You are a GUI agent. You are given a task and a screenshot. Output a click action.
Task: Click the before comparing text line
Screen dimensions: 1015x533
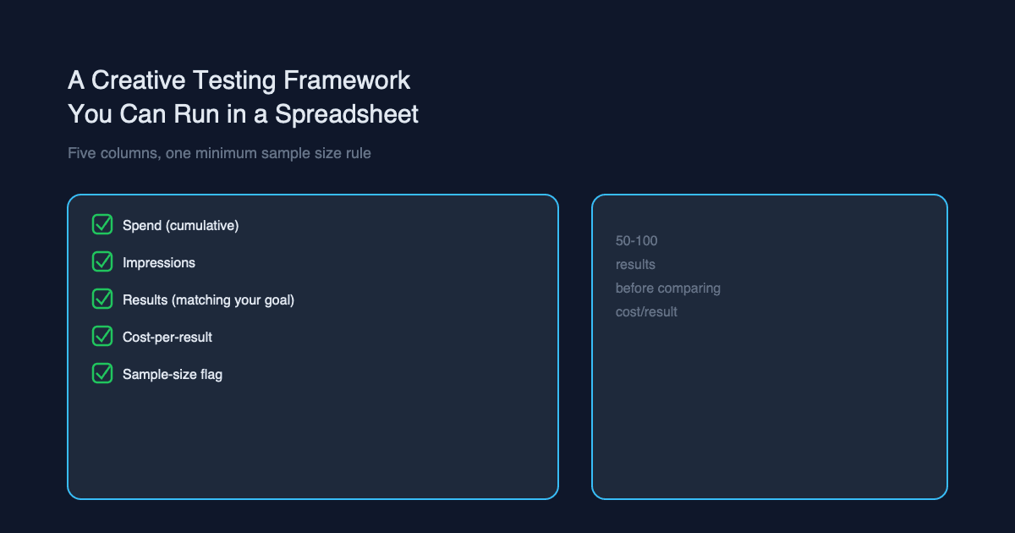(668, 288)
